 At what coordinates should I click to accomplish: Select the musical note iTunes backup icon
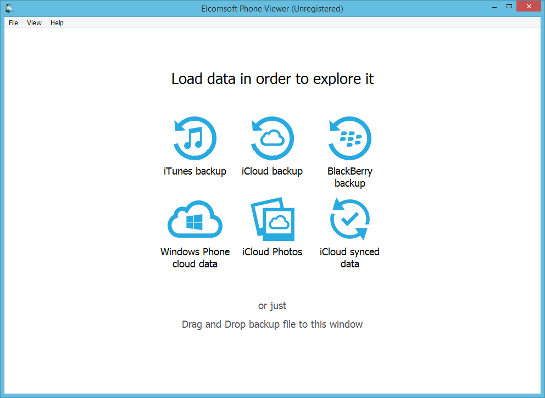pyautogui.click(x=195, y=138)
